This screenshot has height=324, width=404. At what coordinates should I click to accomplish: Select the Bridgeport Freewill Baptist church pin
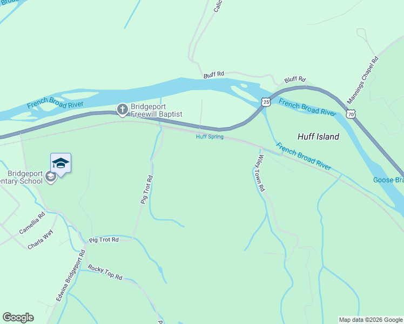coord(123,110)
